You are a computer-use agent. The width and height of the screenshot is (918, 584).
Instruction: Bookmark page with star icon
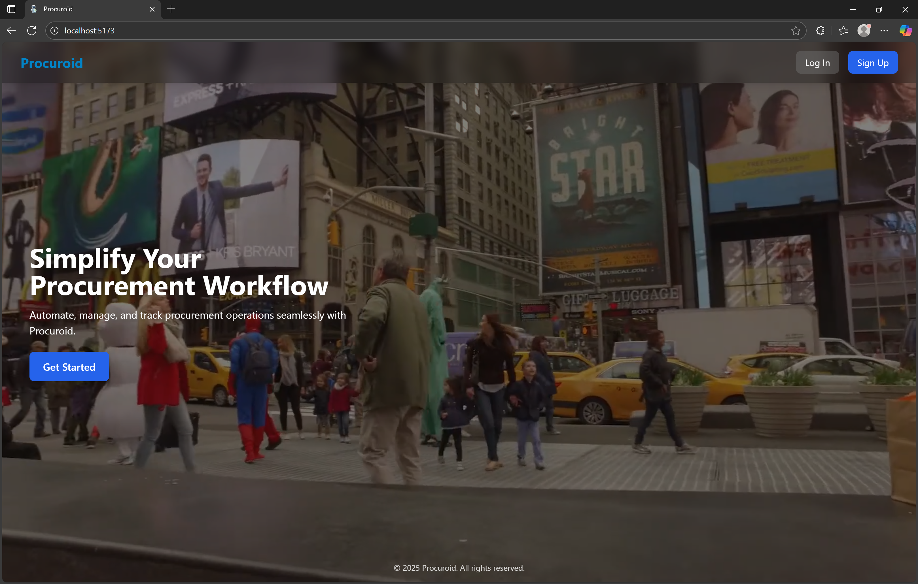[795, 31]
